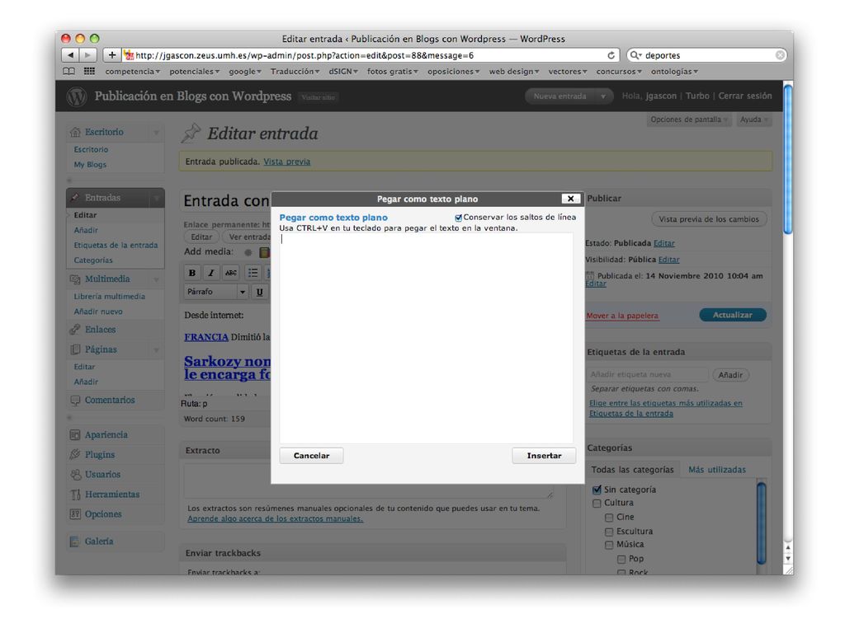Viewport: 845px width, 633px height.
Task: Click the Plugins sidebar icon
Action: (x=75, y=454)
